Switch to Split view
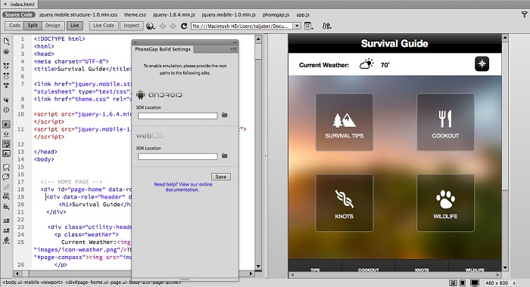The width and height of the screenshot is (530, 287). [x=33, y=26]
